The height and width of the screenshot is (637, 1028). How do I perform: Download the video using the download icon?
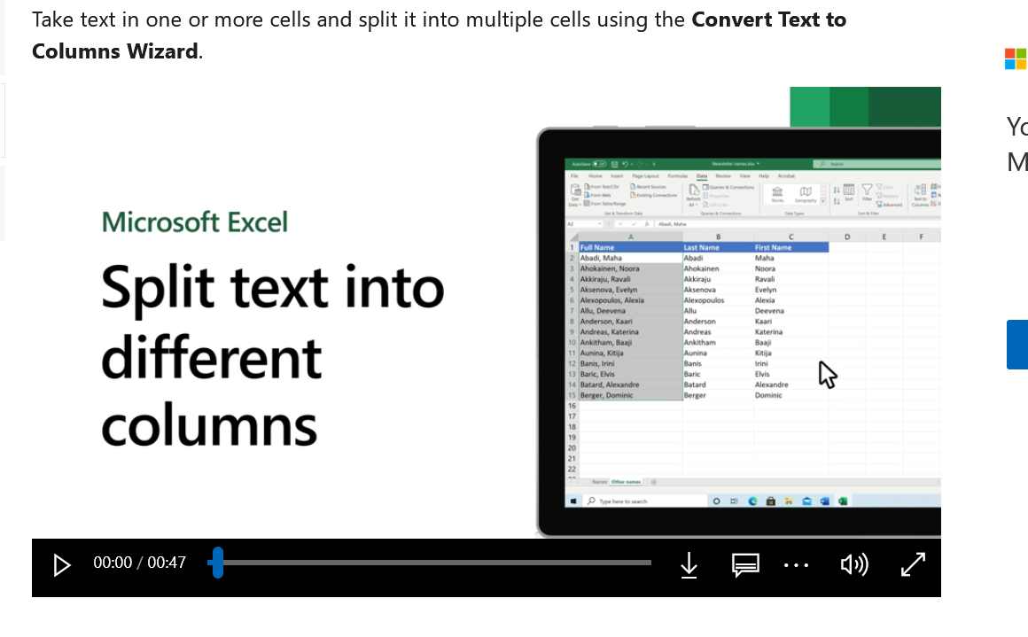click(689, 565)
